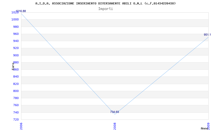Image resolution: width=211 pixels, height=131 pixels.
Task: Click the chart title A.I.D.A. ASSOCIAZIONE INSERIMENTO
Action: (x=105, y=3)
